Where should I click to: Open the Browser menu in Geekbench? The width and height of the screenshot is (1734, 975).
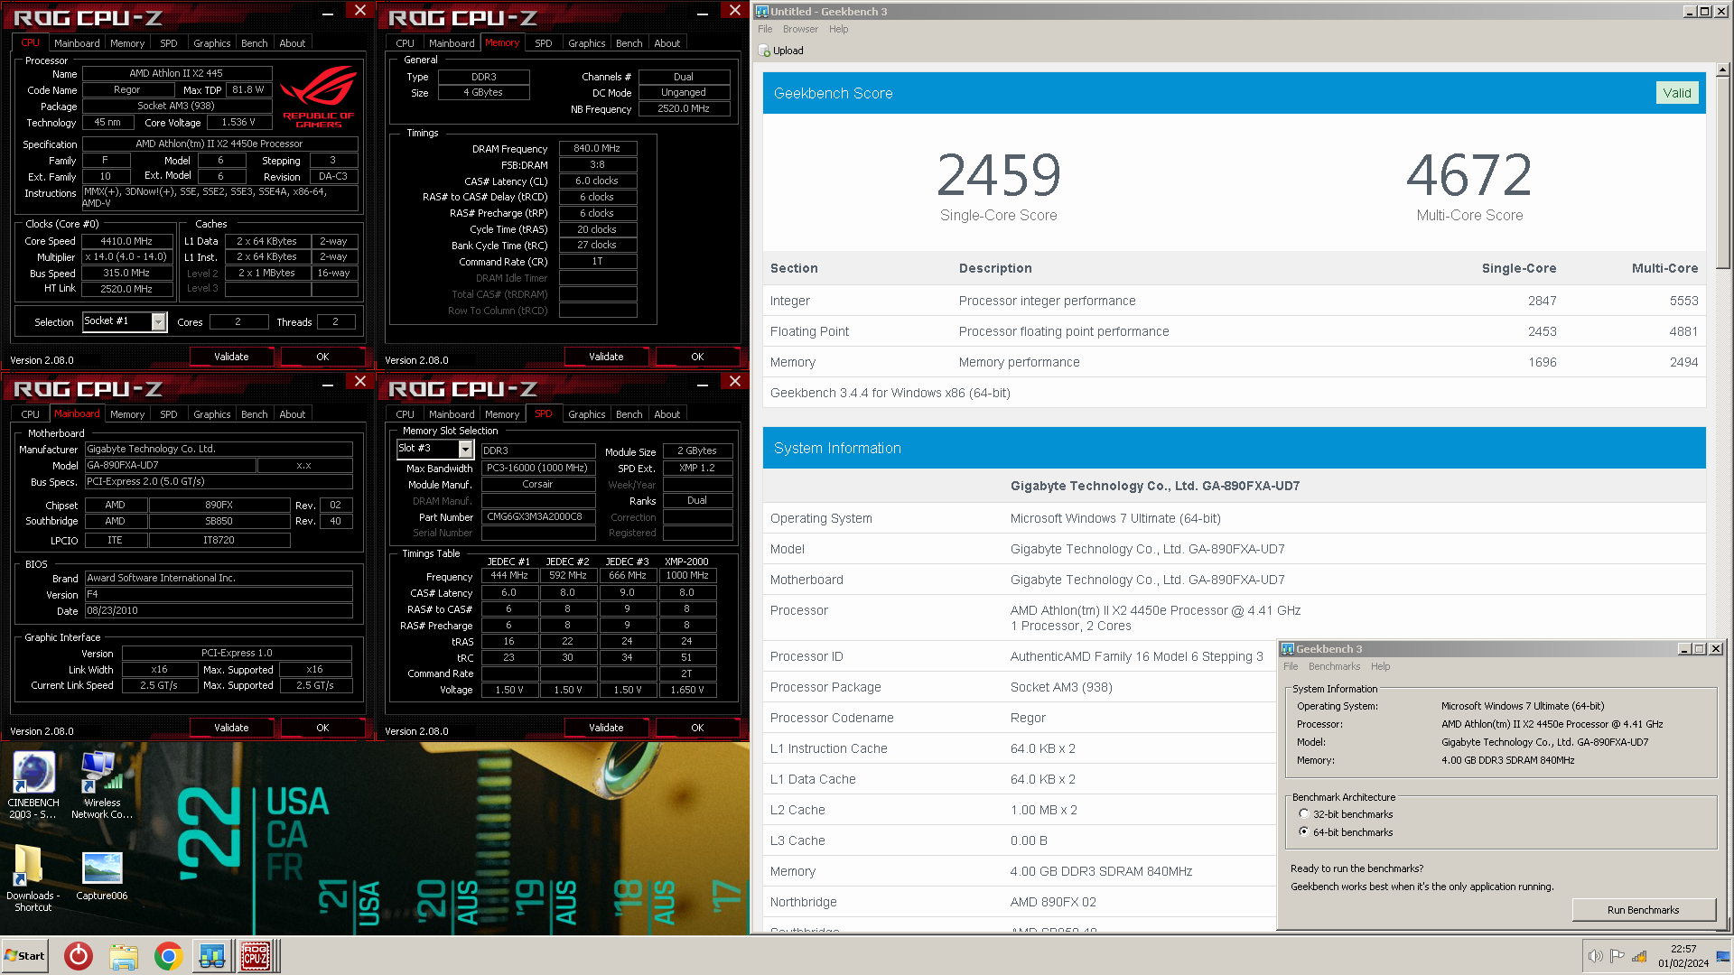tap(800, 29)
